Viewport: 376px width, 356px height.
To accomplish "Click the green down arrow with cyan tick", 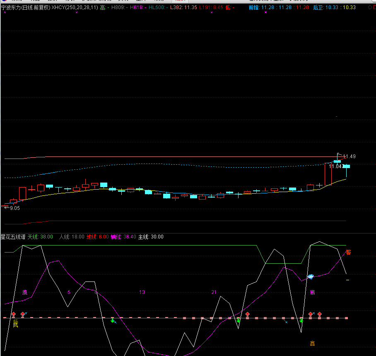I will [113, 320].
